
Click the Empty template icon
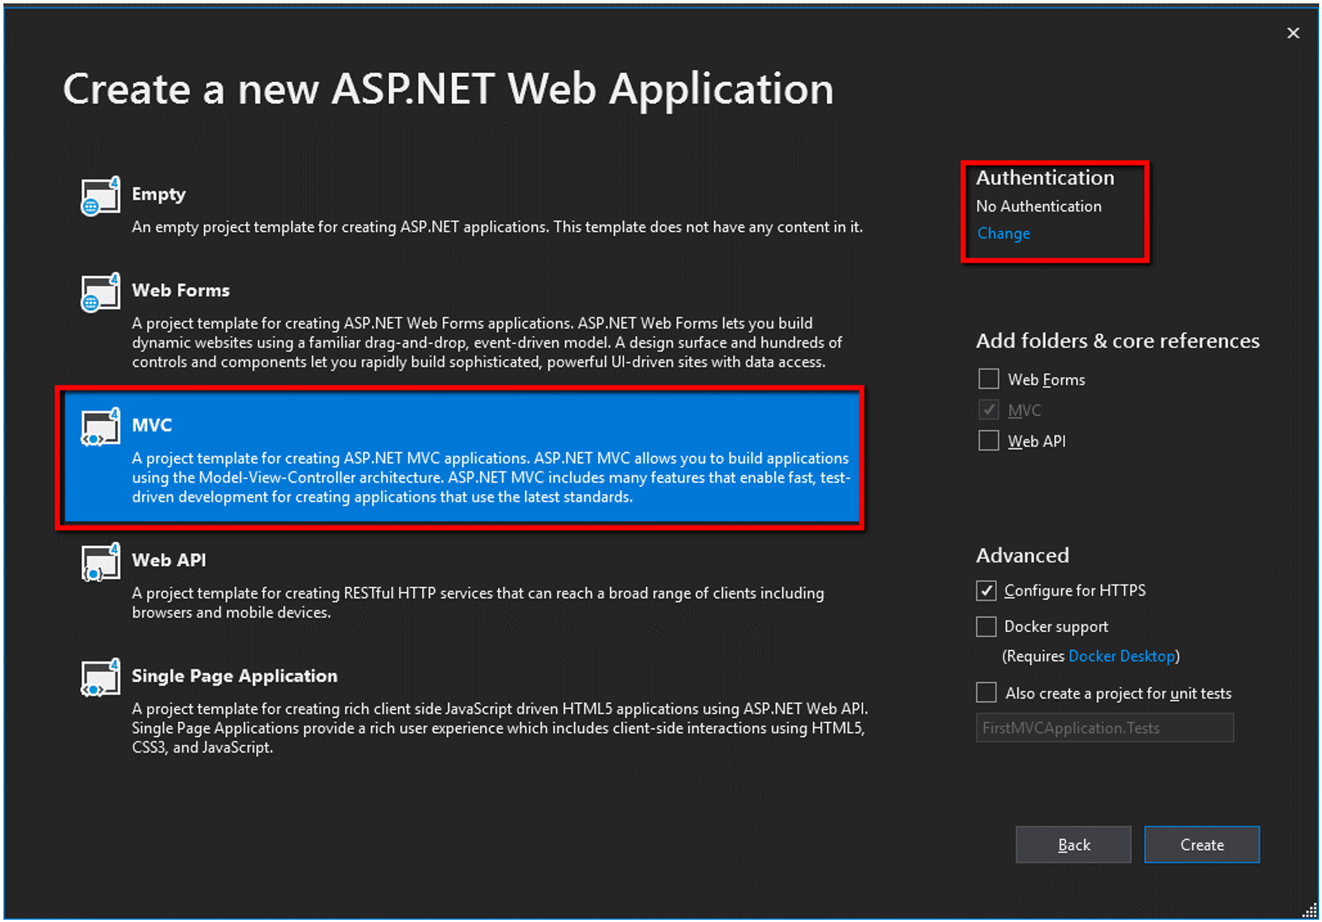(x=101, y=196)
